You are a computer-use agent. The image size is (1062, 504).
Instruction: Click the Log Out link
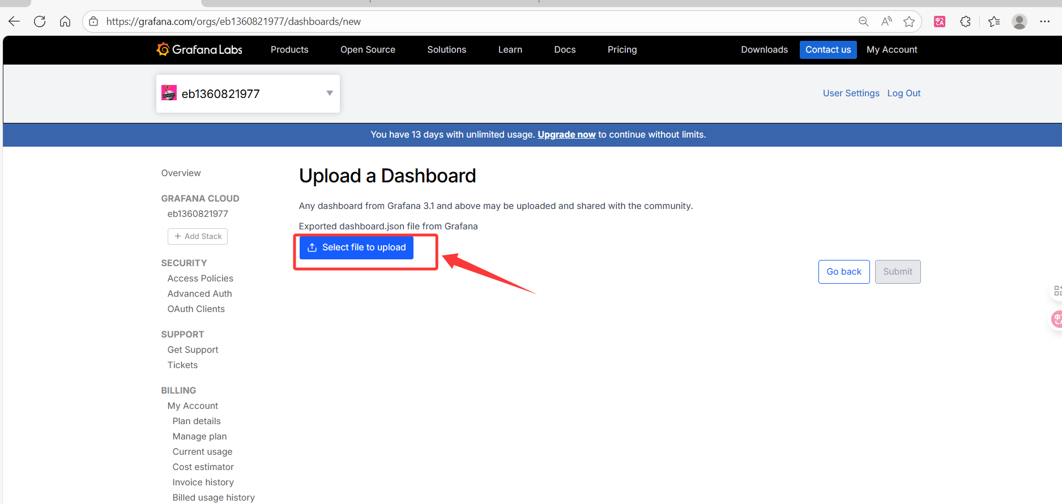(903, 93)
